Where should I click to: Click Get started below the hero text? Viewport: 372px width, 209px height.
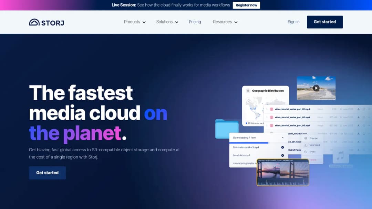pos(48,173)
